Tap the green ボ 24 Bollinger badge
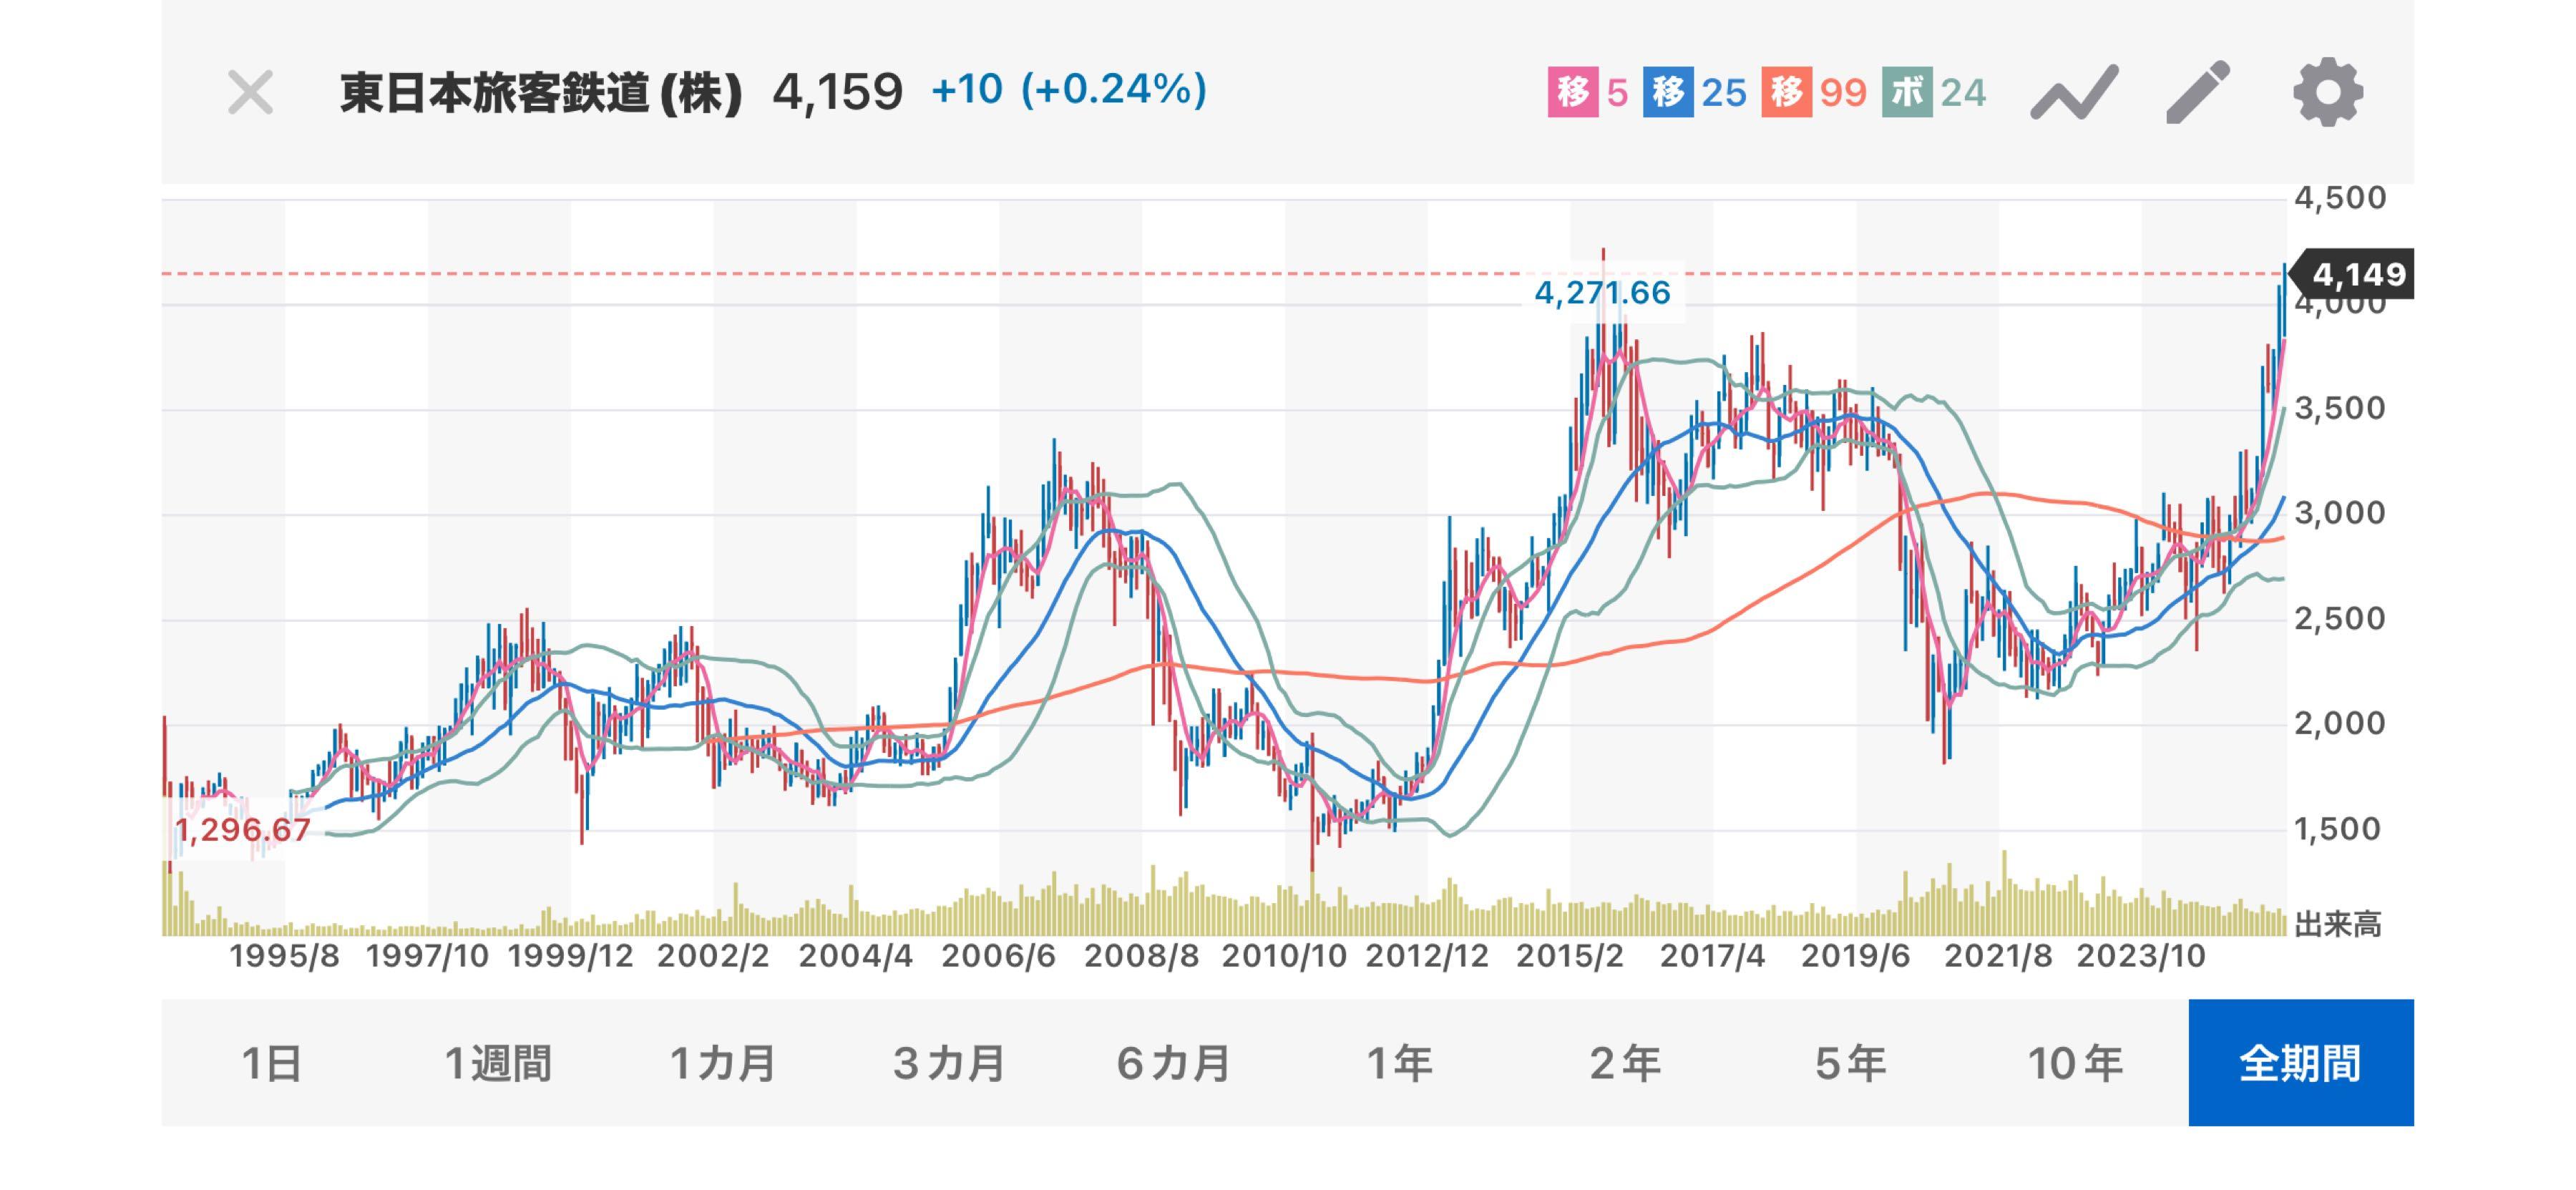The width and height of the screenshot is (2576, 1190). [1934, 93]
